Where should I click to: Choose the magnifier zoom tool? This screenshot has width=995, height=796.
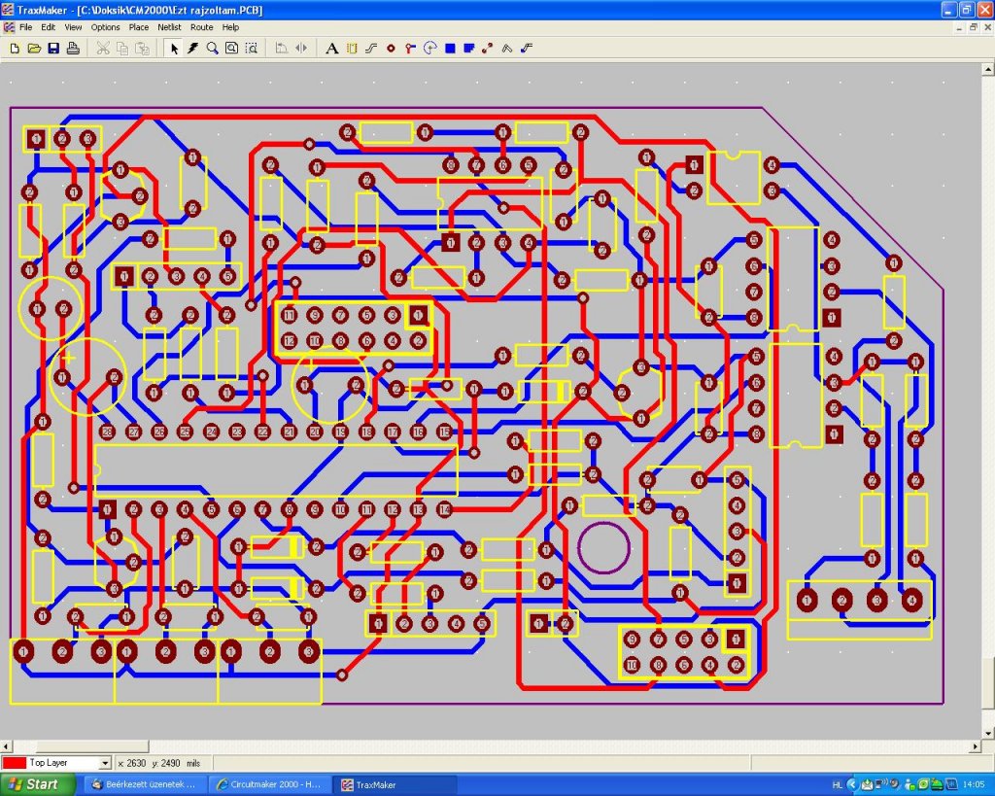coord(213,49)
